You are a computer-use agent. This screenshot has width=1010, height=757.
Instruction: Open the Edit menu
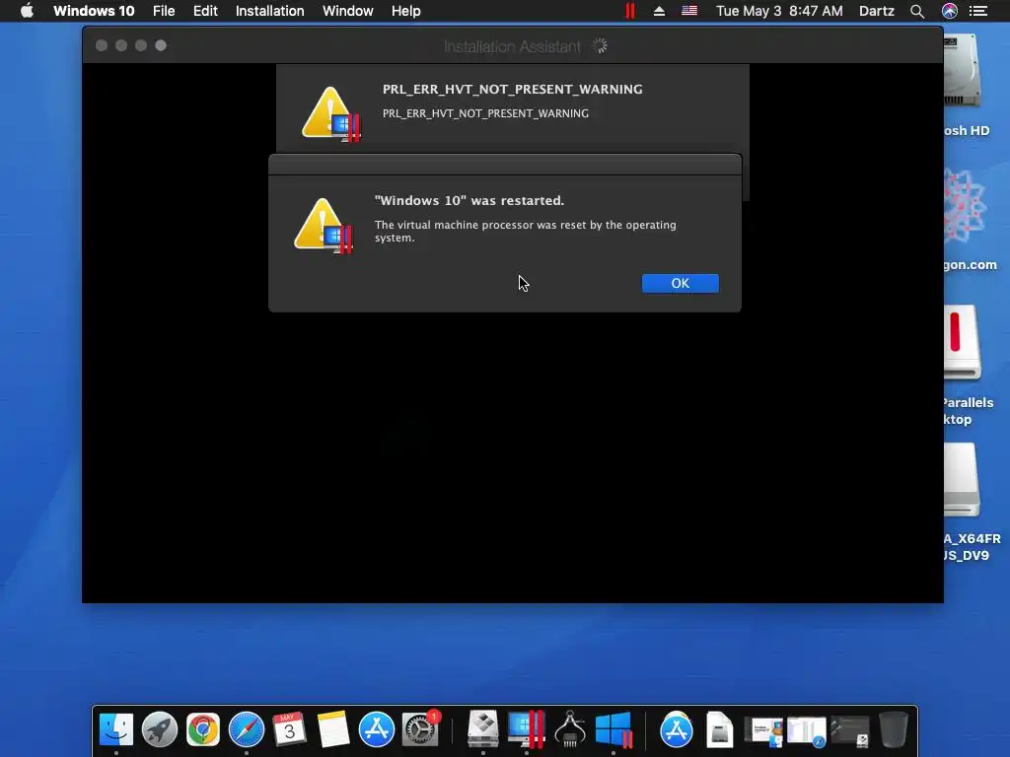coord(205,11)
